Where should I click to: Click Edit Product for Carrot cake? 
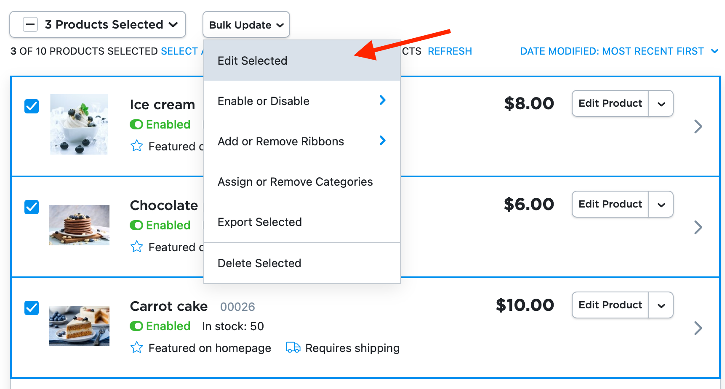point(610,305)
